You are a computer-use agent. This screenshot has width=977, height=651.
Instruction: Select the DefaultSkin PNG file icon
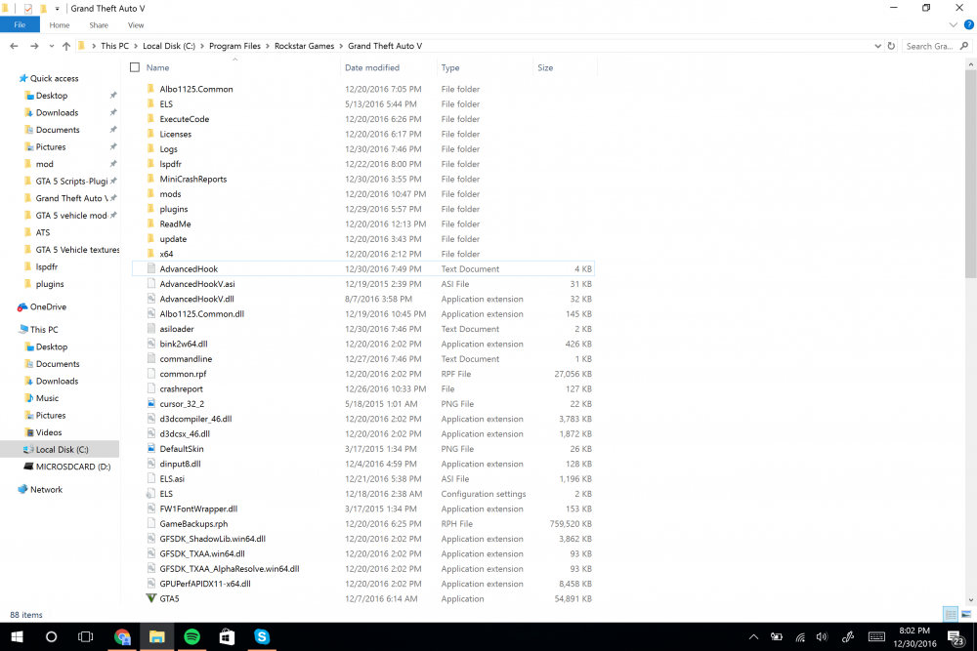coord(150,449)
